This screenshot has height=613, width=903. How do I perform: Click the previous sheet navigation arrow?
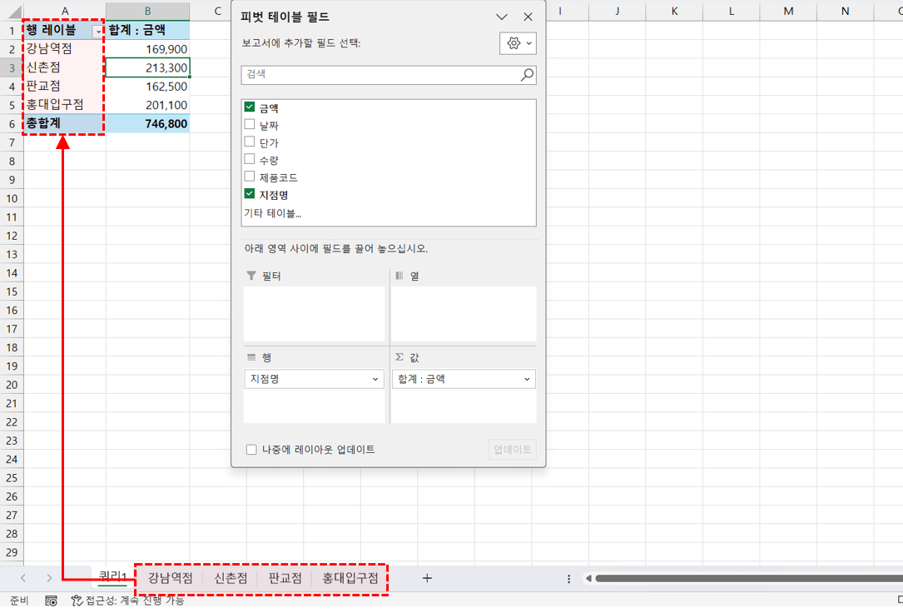(x=23, y=578)
